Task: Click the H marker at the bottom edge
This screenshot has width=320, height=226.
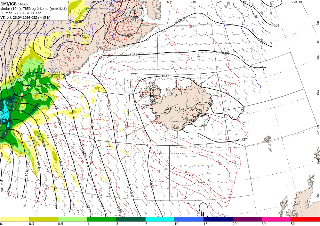Action: [x=202, y=214]
